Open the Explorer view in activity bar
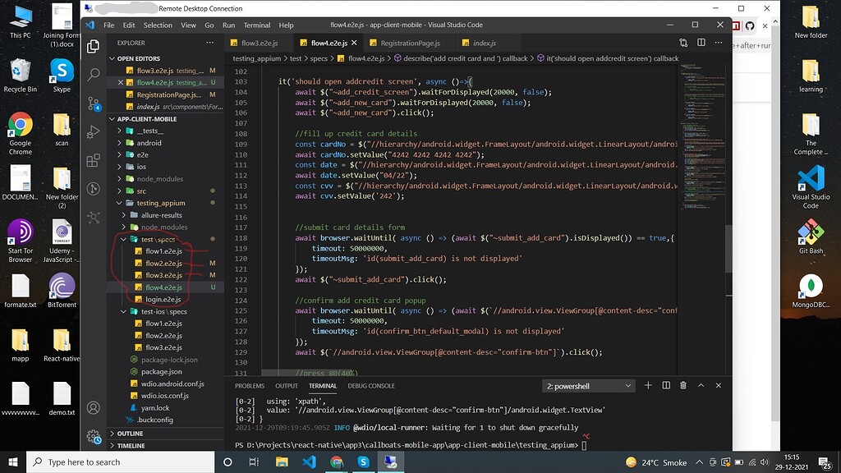 point(94,47)
